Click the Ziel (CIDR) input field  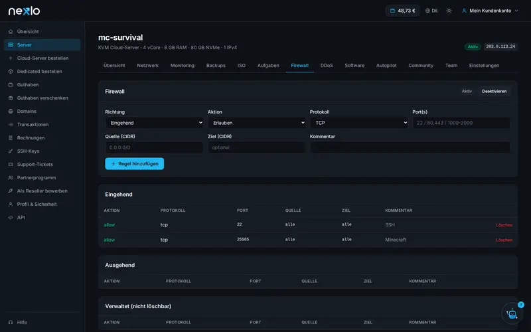pyautogui.click(x=257, y=147)
